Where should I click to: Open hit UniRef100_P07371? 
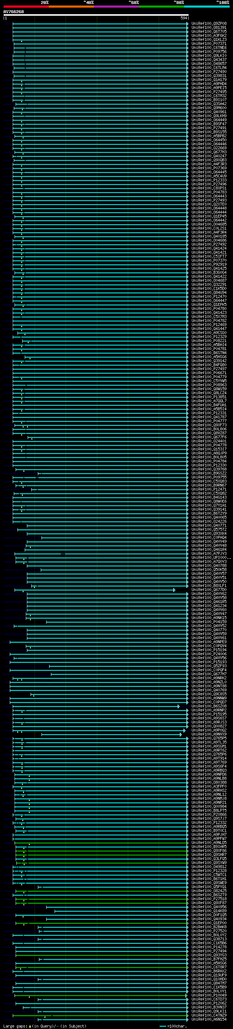point(209,43)
